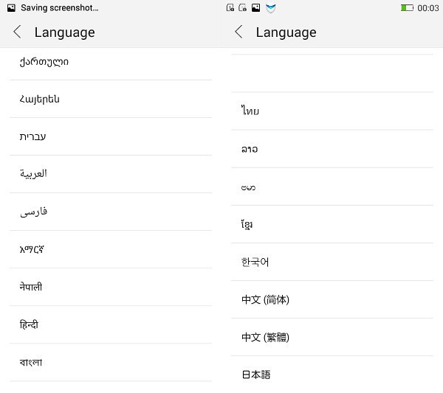Select Bengali language বাংলা
Screen dimensions: 443x393
[x=31, y=362]
